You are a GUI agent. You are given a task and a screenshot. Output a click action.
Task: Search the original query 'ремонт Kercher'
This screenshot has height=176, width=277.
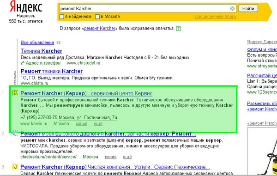tap(100, 28)
